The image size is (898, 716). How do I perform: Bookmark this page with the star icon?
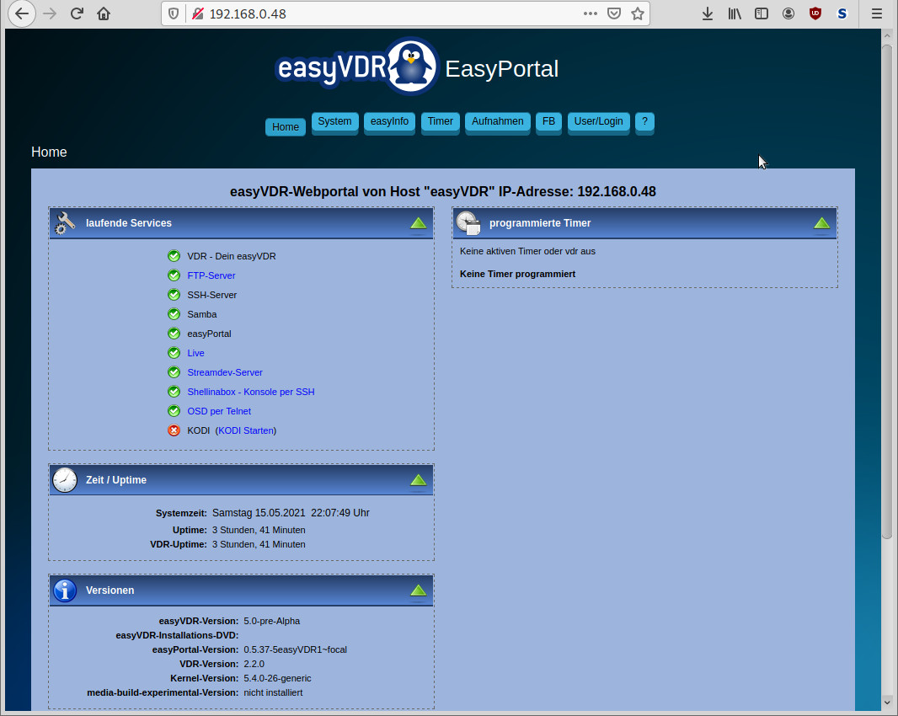click(638, 13)
